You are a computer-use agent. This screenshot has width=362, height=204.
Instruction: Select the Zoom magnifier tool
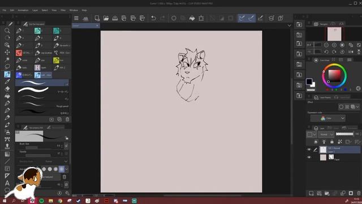(x=7, y=31)
